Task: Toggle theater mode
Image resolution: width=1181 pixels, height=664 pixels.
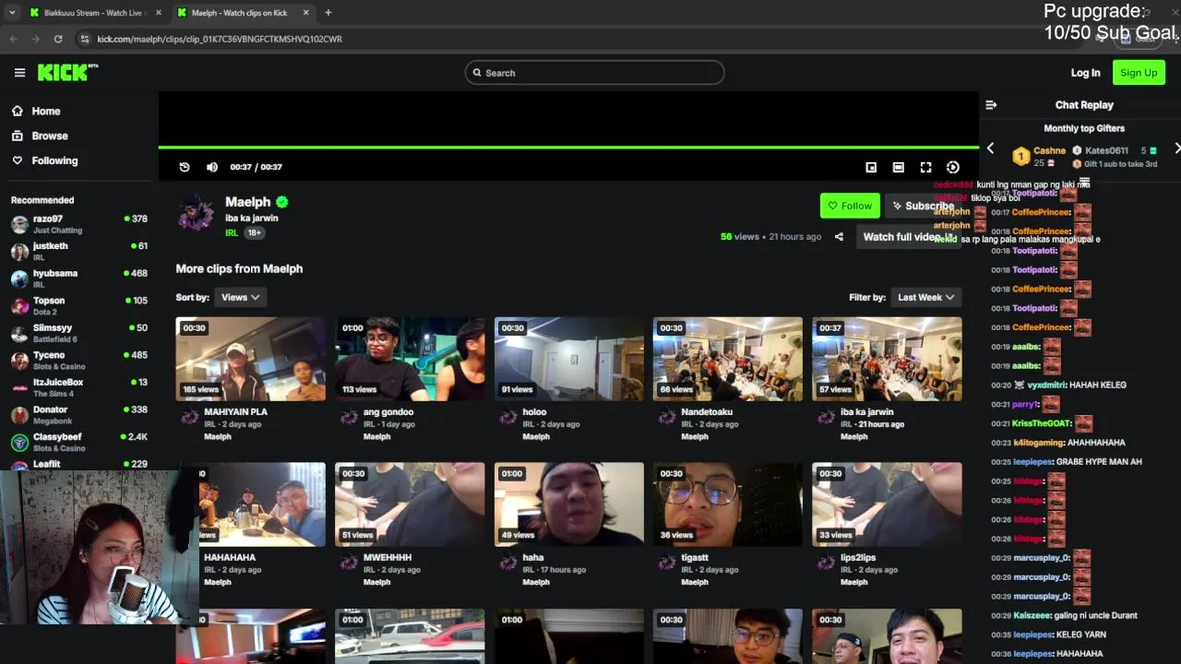Action: [x=898, y=167]
